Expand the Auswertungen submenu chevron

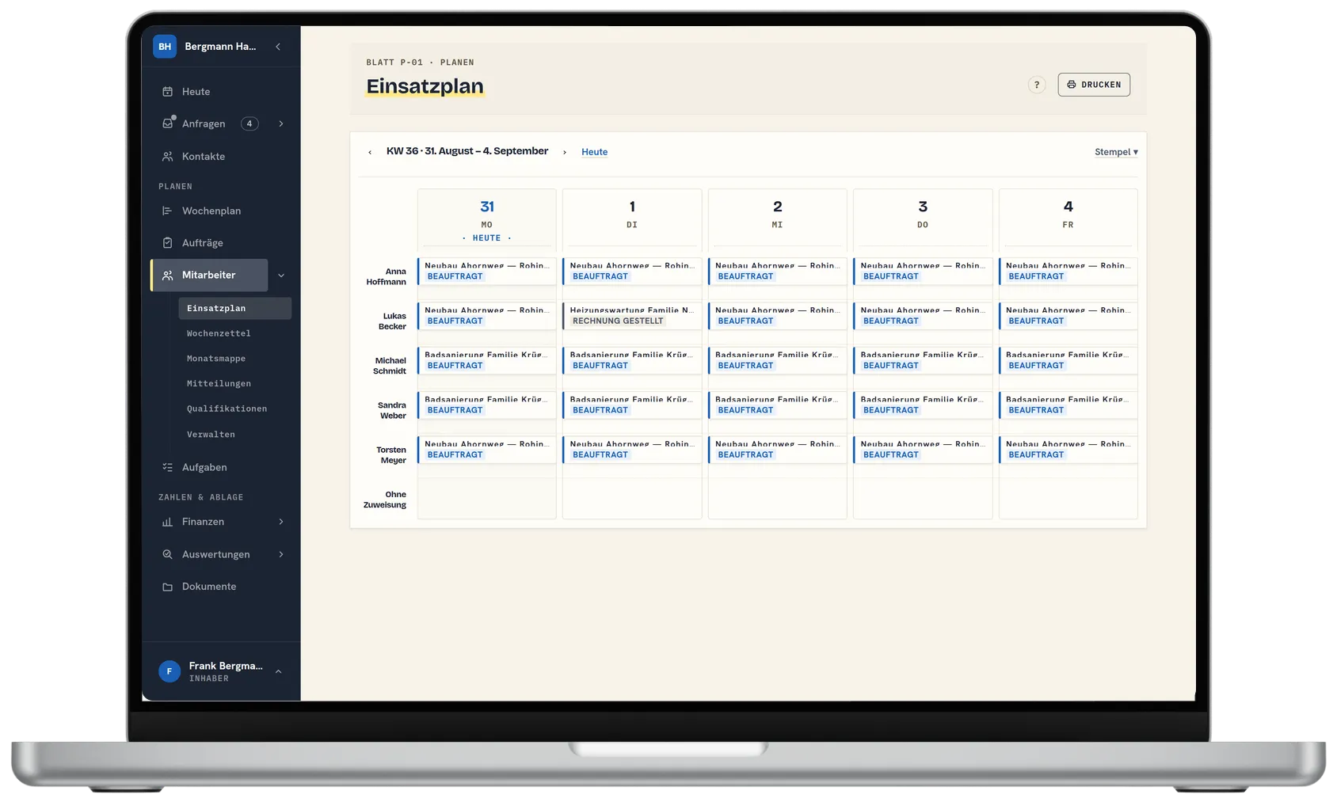281,554
